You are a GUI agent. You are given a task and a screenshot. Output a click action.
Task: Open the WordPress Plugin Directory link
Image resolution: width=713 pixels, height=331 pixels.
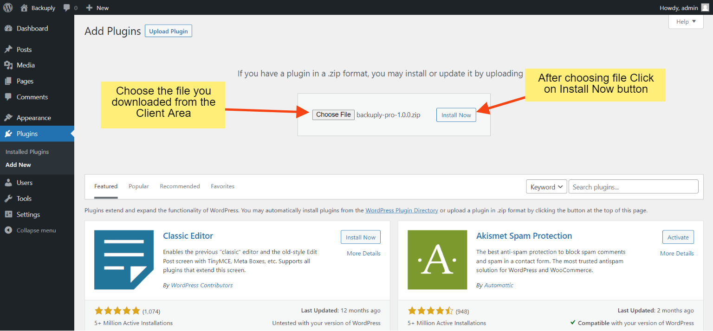[x=402, y=210]
